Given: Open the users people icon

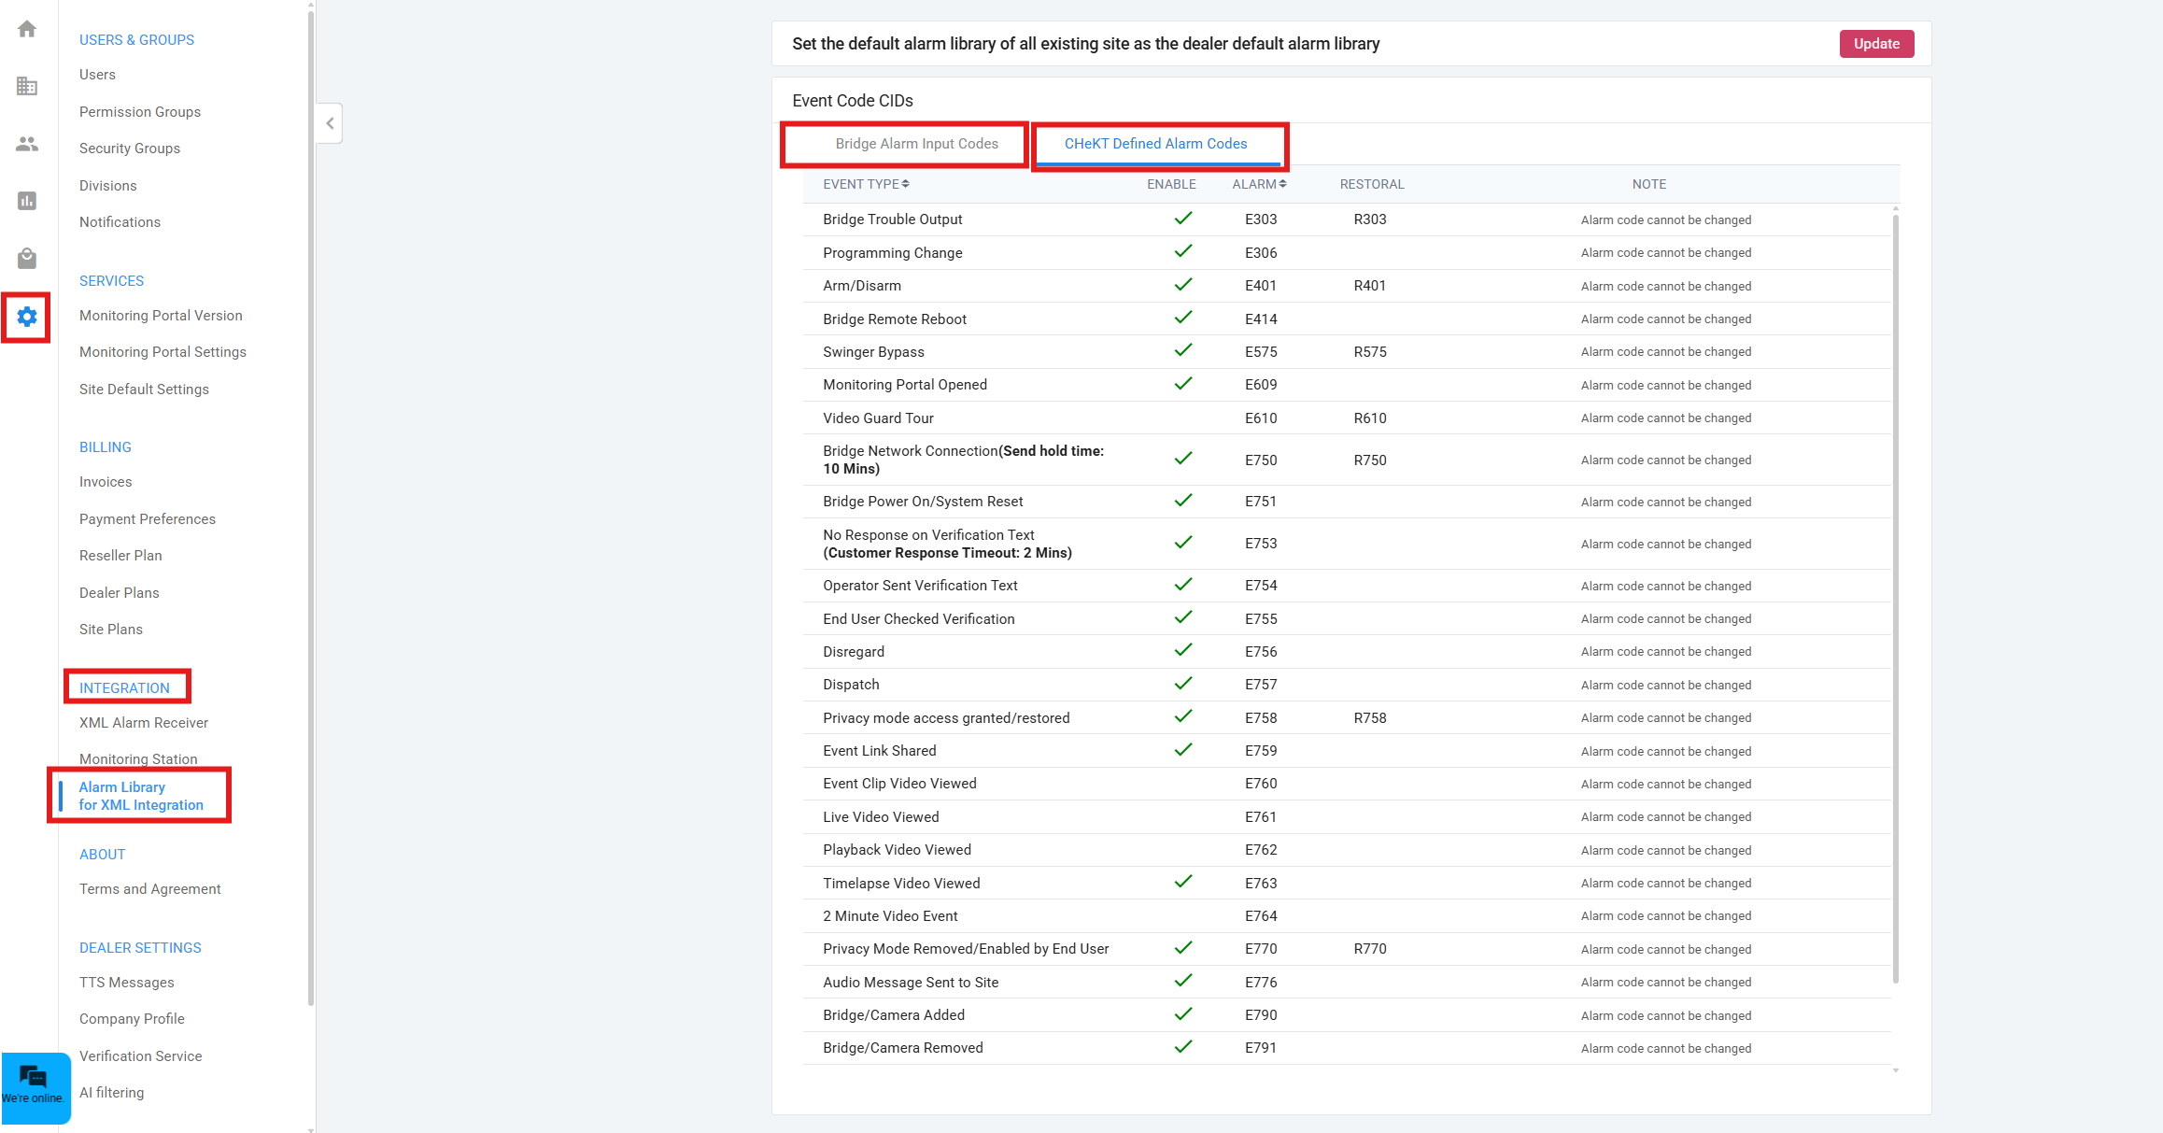Looking at the screenshot, I should click(27, 144).
